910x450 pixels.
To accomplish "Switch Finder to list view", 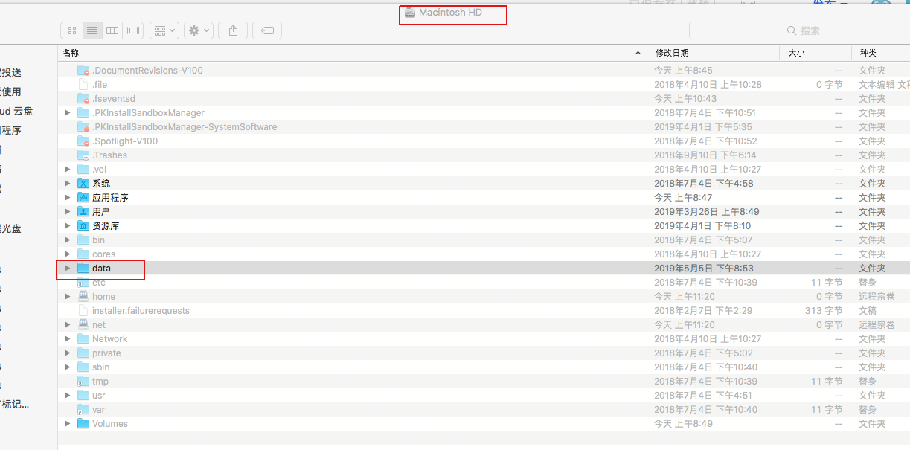I will pyautogui.click(x=92, y=30).
